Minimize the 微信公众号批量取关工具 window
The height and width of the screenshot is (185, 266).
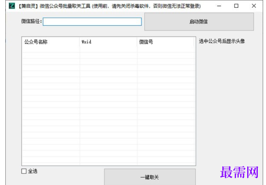tap(219, 6)
